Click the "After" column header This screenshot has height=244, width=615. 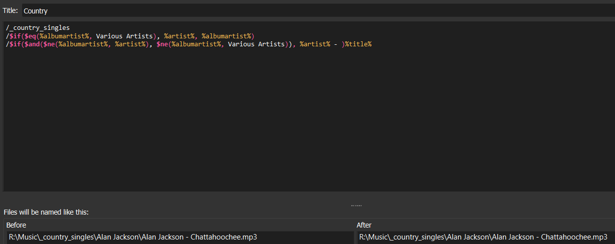click(x=364, y=225)
